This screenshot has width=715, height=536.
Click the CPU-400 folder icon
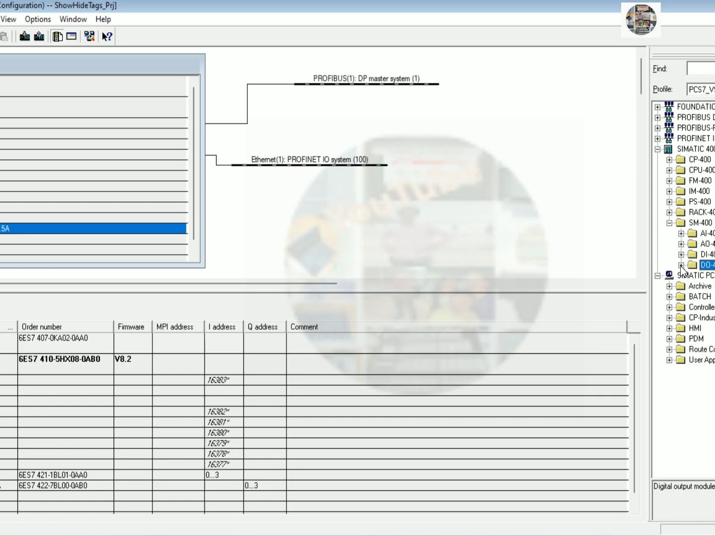click(x=681, y=170)
